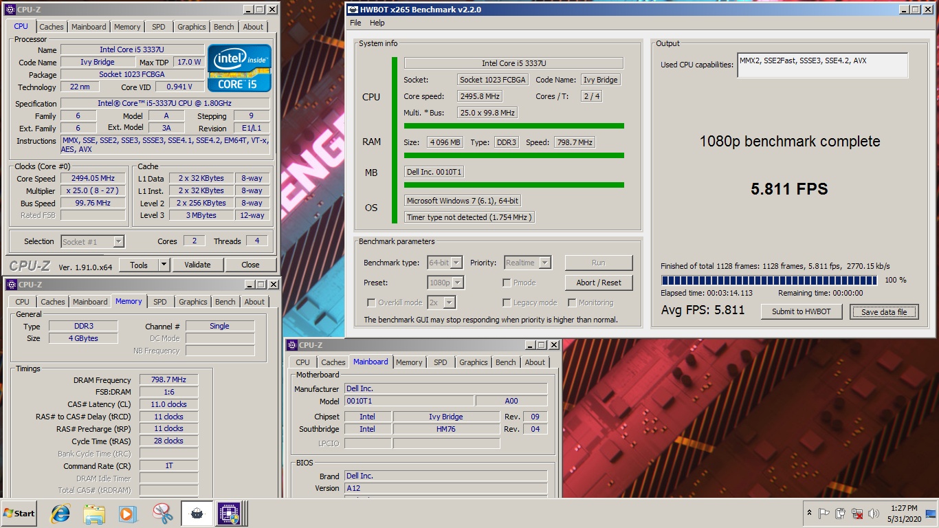The image size is (939, 528).
Task: Click the Tools button in CPU-Z
Action: 139,265
